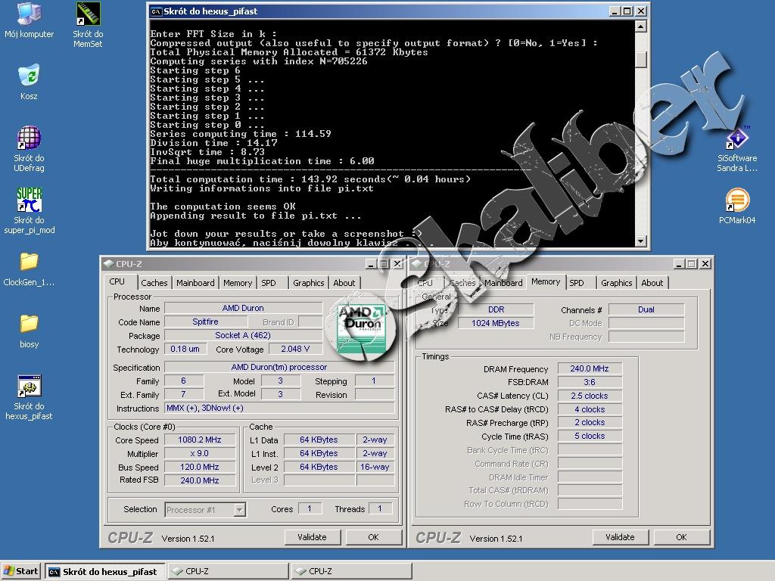Open the biosy folder icon
Screen dimensions: 775x581
(x=29, y=331)
